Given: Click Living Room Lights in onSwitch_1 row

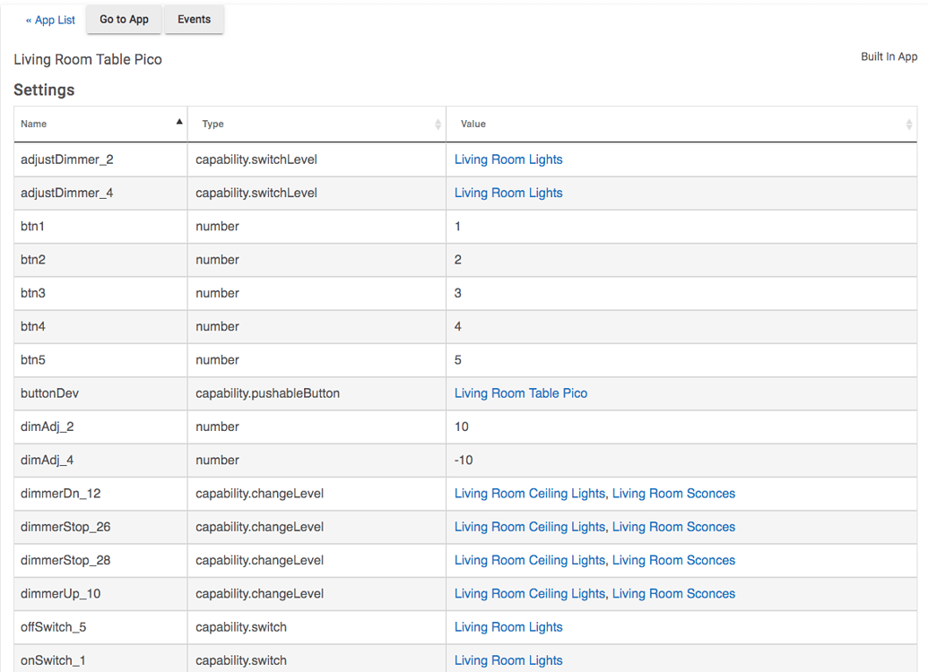Looking at the screenshot, I should 508,660.
